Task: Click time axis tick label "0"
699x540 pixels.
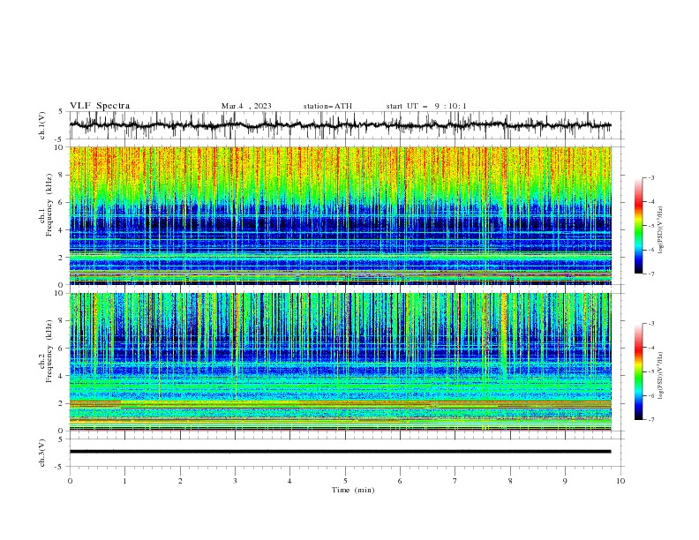Action: tap(70, 481)
